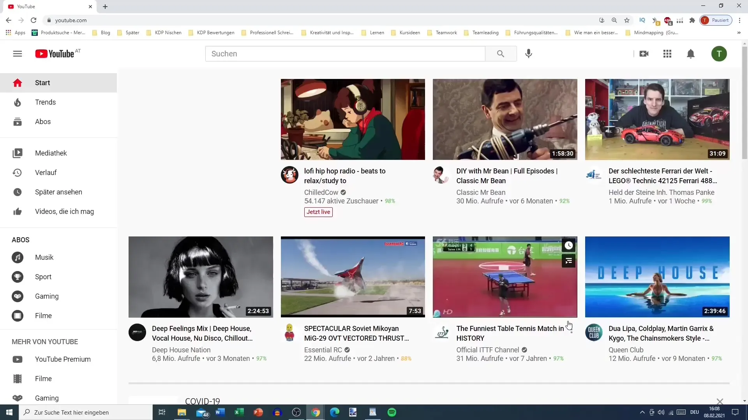Go to Start in sidebar

click(58, 83)
